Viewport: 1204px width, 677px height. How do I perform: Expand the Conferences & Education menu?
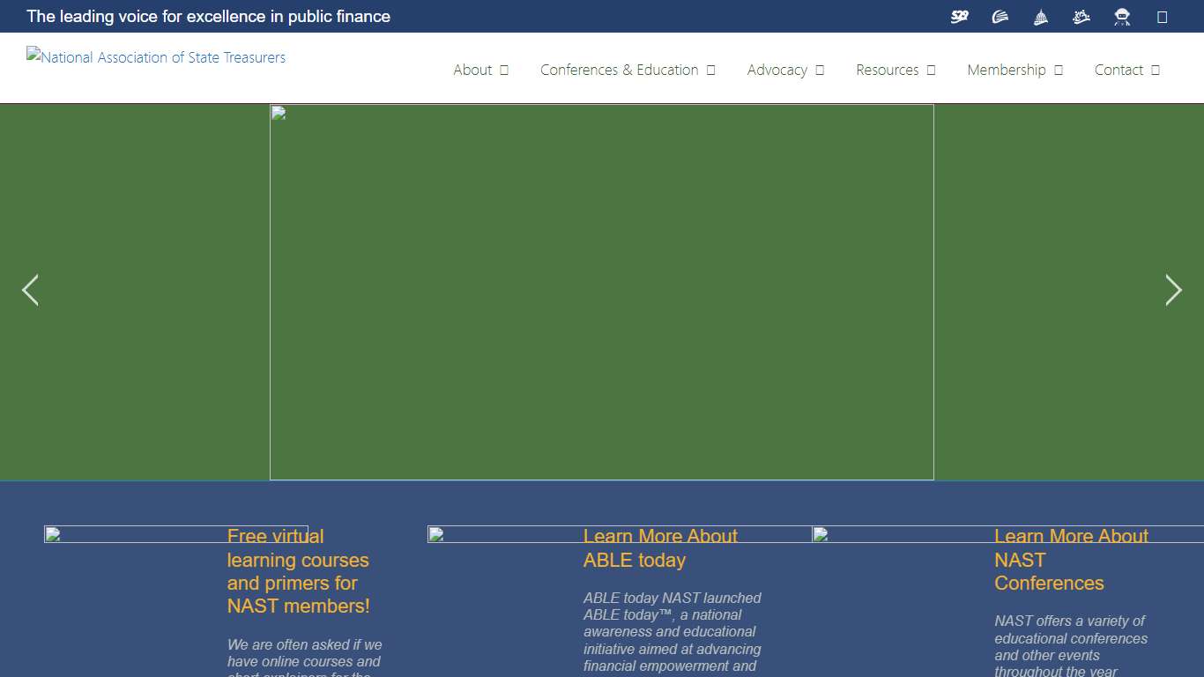[x=627, y=70]
